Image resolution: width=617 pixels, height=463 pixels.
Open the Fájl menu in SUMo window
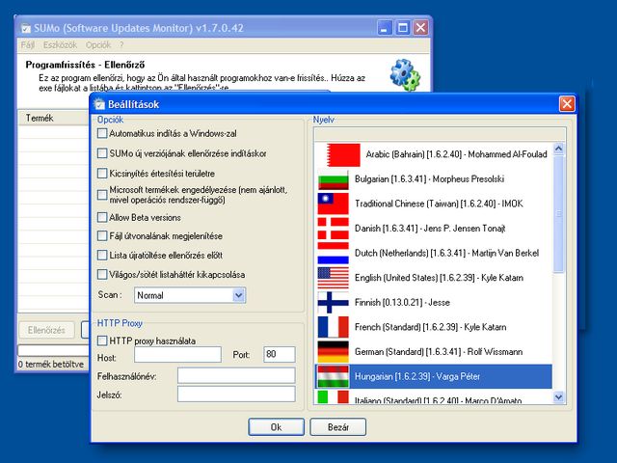click(28, 45)
